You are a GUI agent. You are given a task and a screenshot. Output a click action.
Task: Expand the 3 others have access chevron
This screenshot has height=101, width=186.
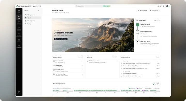coord(116,61)
